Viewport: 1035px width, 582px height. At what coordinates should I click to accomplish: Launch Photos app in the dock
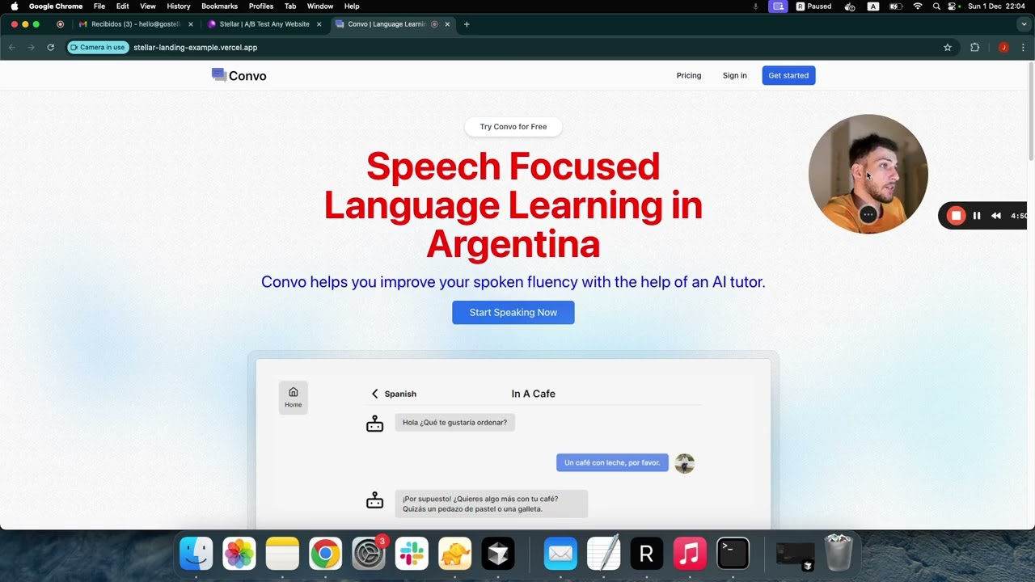click(239, 554)
